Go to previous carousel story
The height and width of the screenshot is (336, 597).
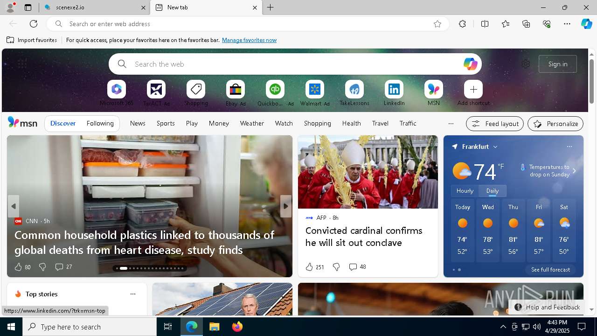(14, 206)
